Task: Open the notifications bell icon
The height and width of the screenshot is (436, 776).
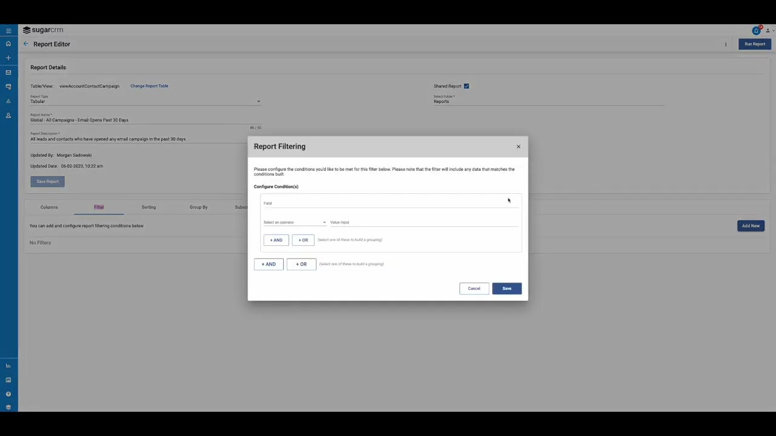Action: pyautogui.click(x=757, y=30)
